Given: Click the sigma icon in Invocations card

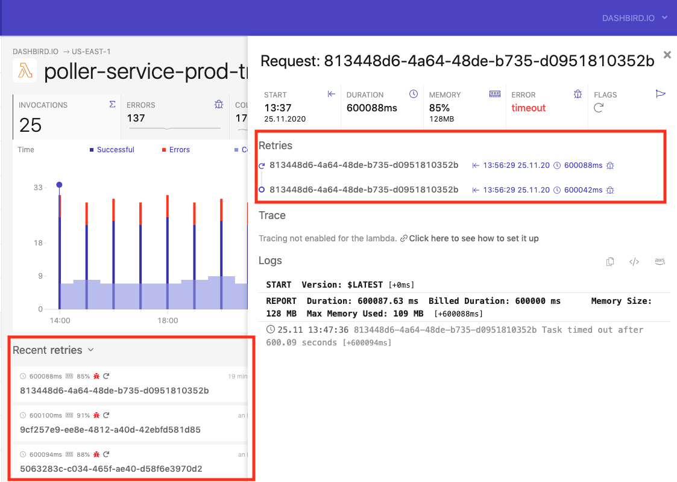Looking at the screenshot, I should [x=112, y=104].
